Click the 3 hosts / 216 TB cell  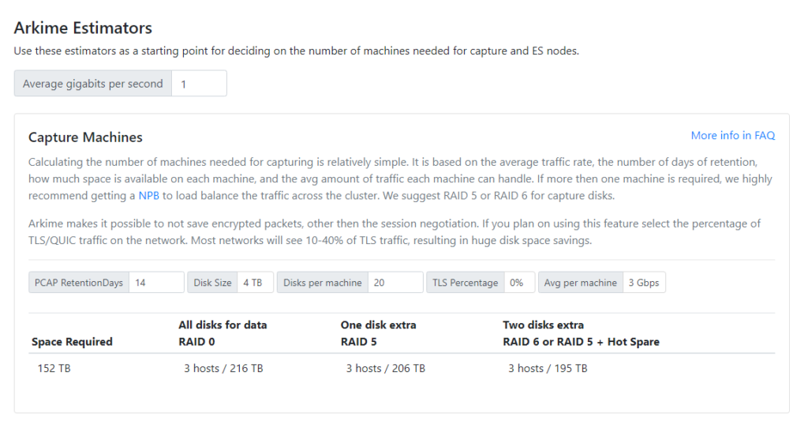(x=223, y=368)
